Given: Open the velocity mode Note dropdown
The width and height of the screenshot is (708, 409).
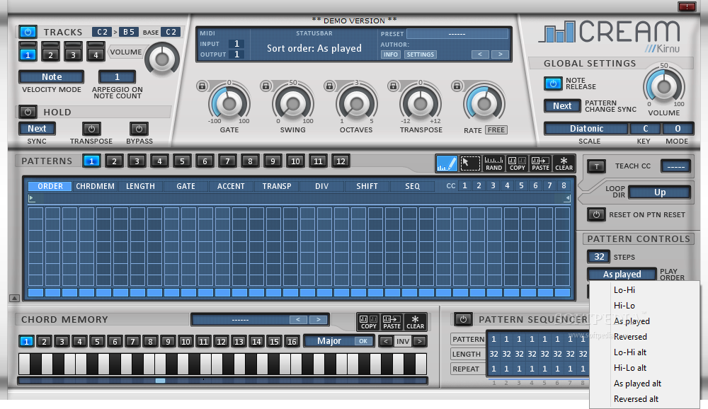Looking at the screenshot, I should click(52, 77).
